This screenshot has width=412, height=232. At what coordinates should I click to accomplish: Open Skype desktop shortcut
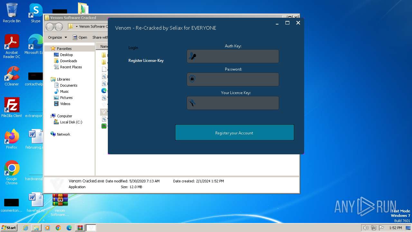point(35,13)
